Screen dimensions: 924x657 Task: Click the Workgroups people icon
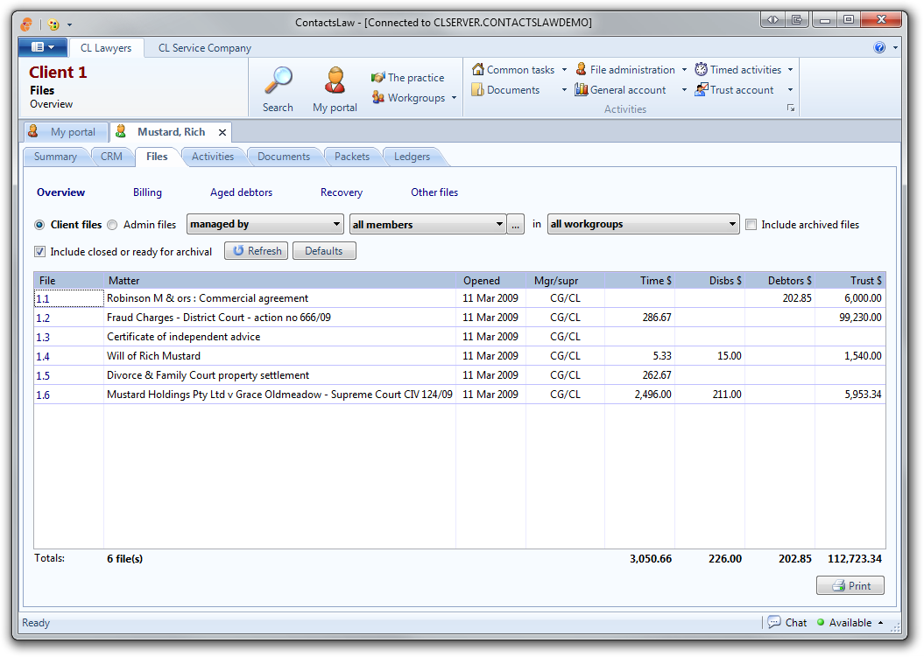tap(377, 98)
